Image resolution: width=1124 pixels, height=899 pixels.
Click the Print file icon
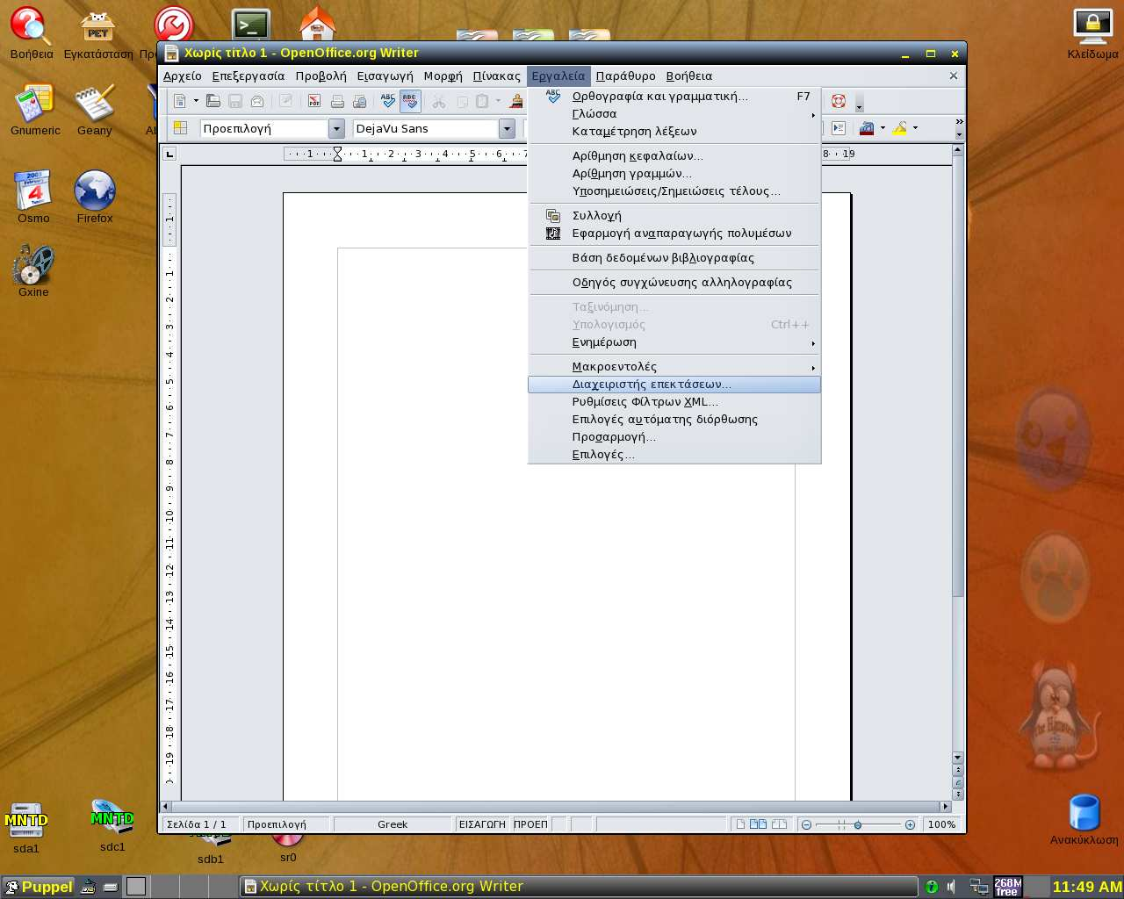coord(337,102)
